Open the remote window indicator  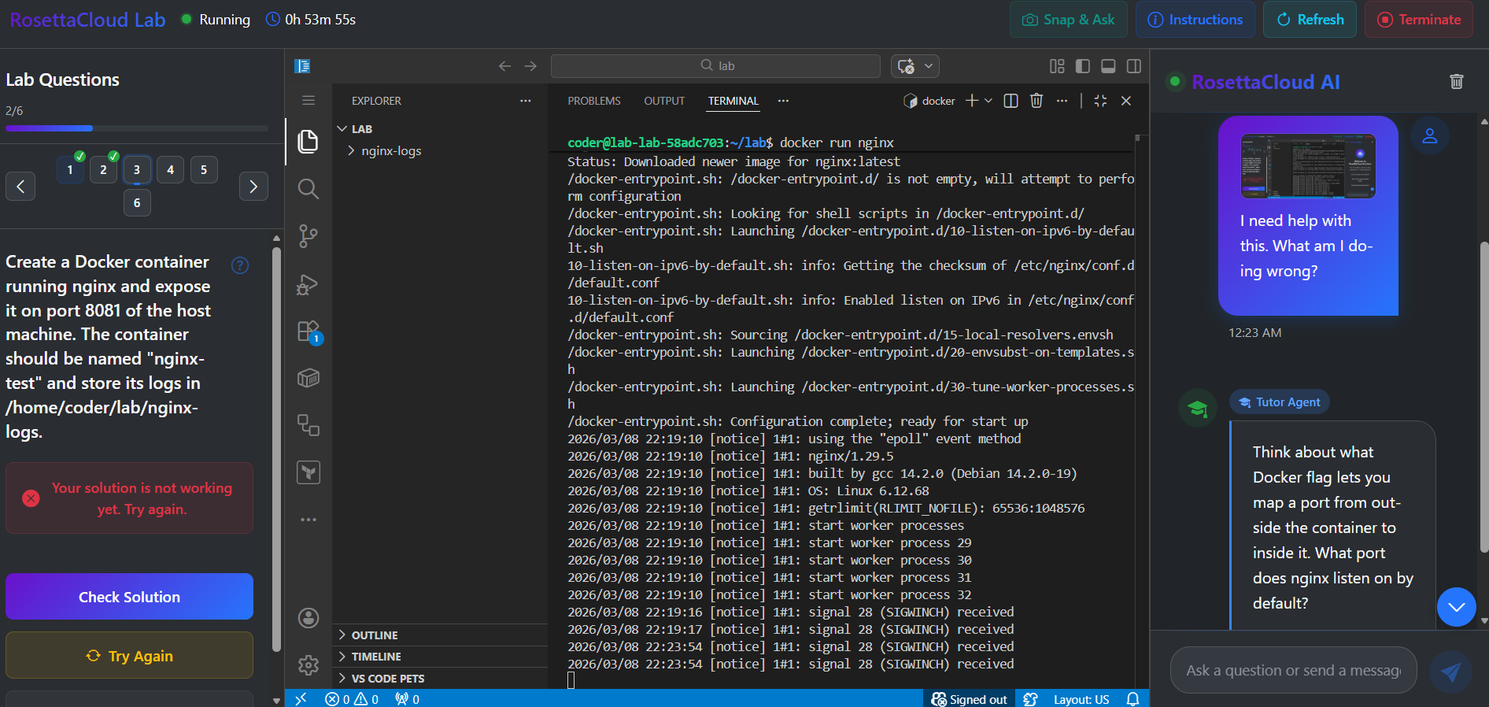point(301,699)
